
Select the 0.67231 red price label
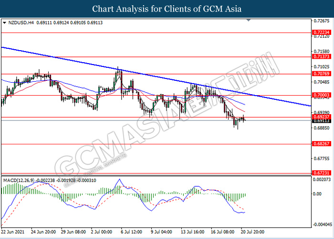[322, 173]
